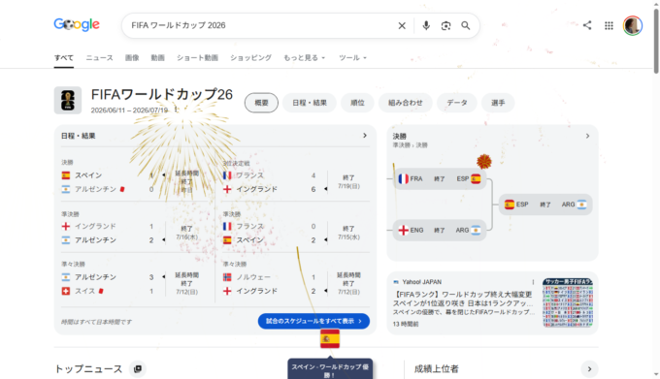Viewport: 660px width, 379px height.
Task: Click Switzerland flag next to スイス
Action: click(66, 291)
